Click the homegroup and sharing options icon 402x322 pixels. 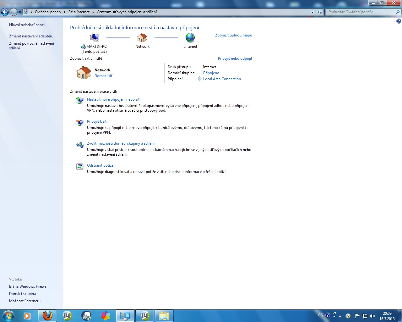tap(80, 145)
